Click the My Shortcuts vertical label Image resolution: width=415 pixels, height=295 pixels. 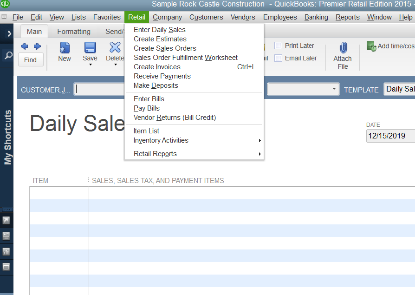click(x=8, y=137)
